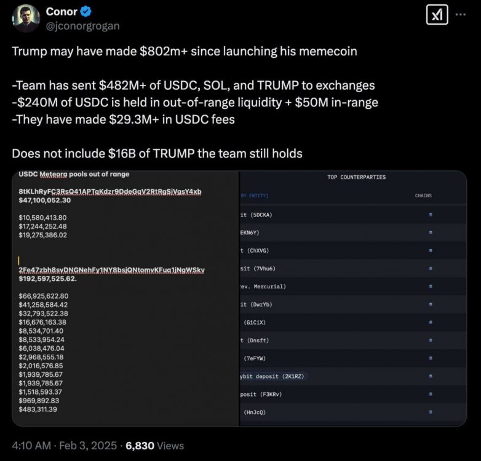Open the Grok icon on the tweet
The width and height of the screenshot is (481, 461).
437,15
